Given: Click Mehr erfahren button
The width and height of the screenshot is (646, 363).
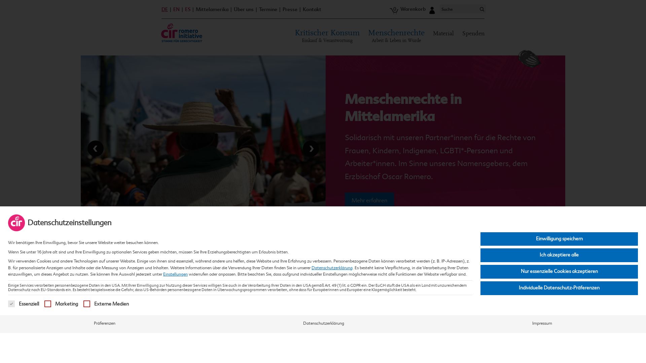Looking at the screenshot, I should click(x=369, y=200).
